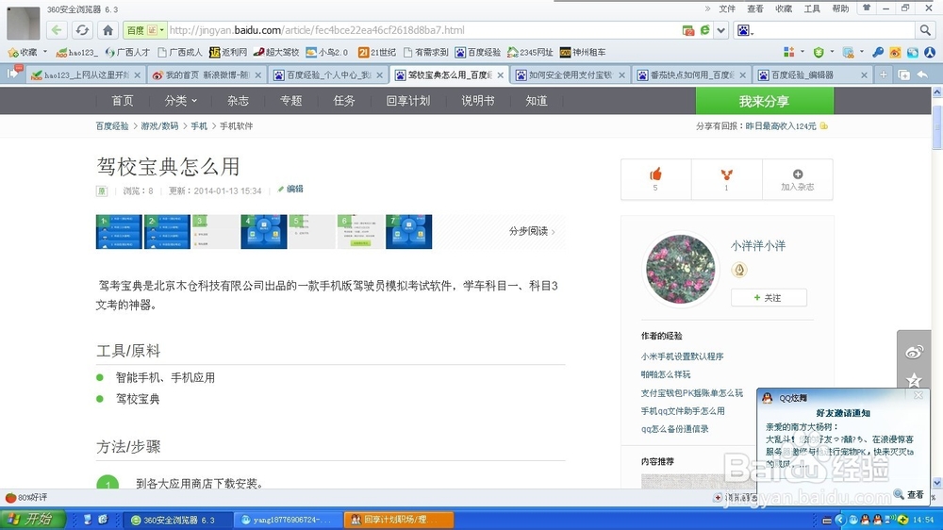Click the author's level badge icon
Viewport: 943px width, 530px height.
tap(739, 270)
